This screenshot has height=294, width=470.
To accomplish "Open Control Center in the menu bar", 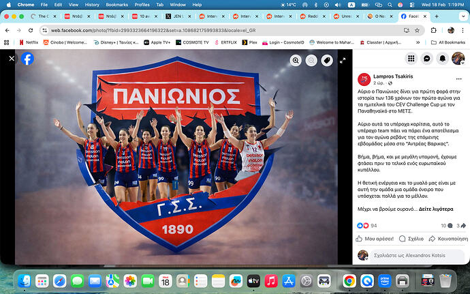I will [412, 5].
